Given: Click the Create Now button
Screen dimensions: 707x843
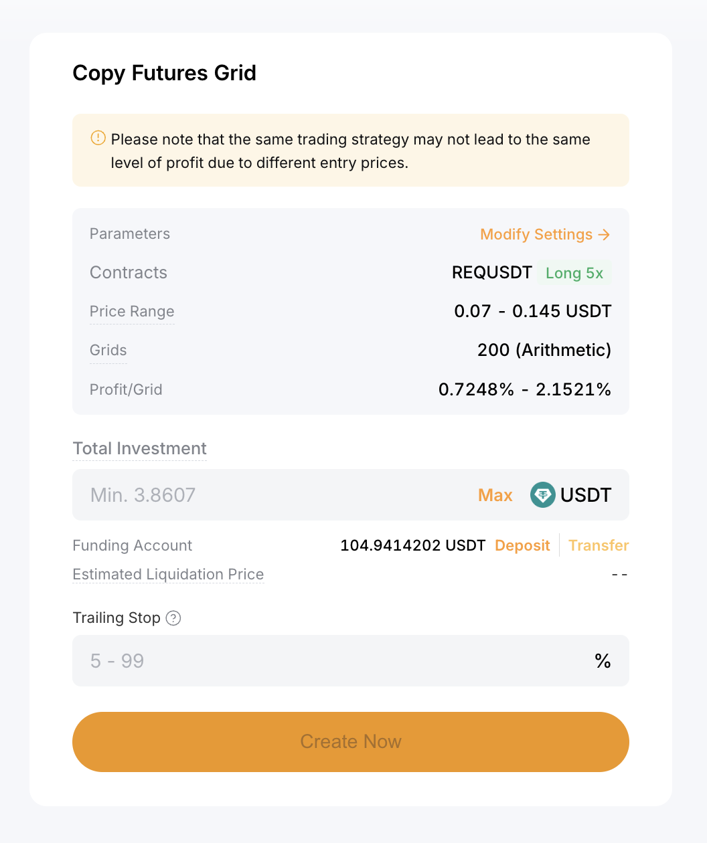Looking at the screenshot, I should point(351,742).
